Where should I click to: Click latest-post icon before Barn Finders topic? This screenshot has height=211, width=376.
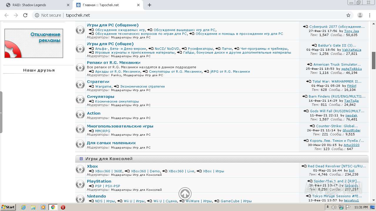305,96
